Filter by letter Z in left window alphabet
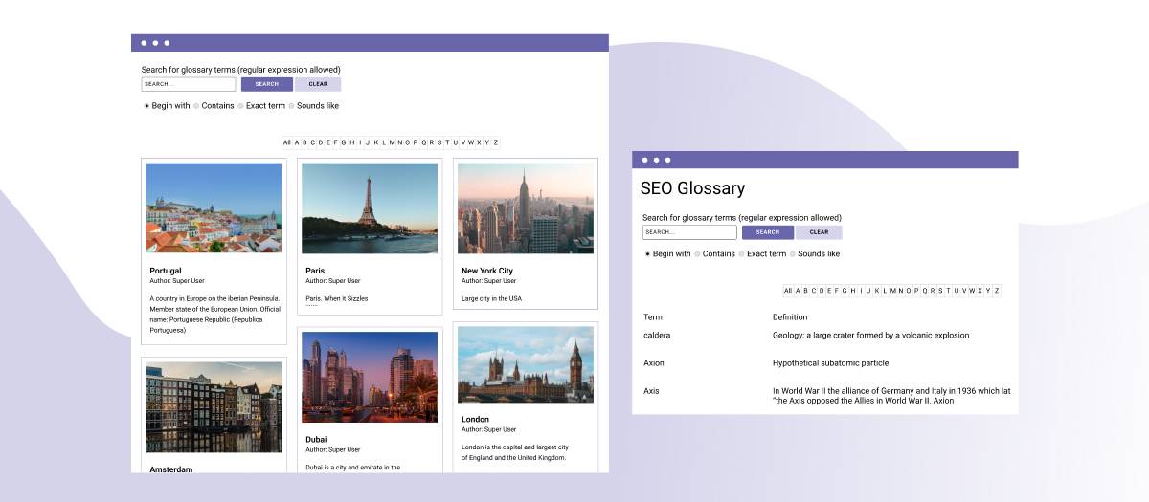This screenshot has height=502, width=1149. point(495,142)
